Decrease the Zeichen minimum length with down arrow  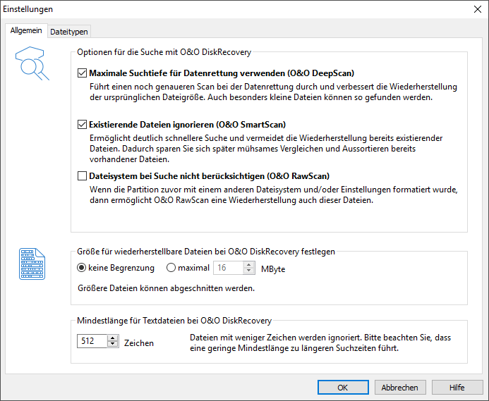click(x=113, y=345)
